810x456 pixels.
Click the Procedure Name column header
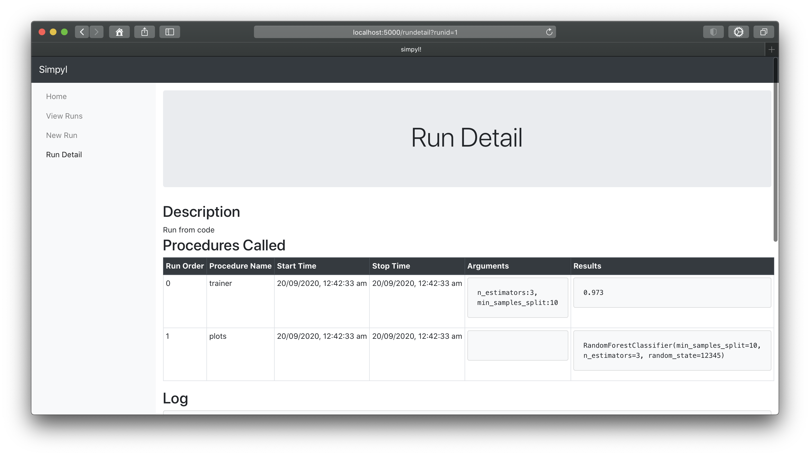(240, 266)
